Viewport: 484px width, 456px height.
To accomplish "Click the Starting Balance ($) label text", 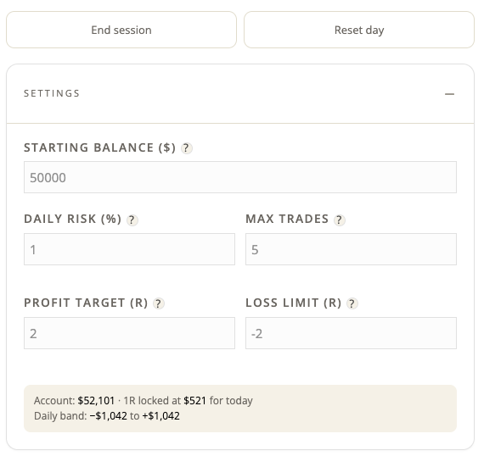I will pos(99,147).
